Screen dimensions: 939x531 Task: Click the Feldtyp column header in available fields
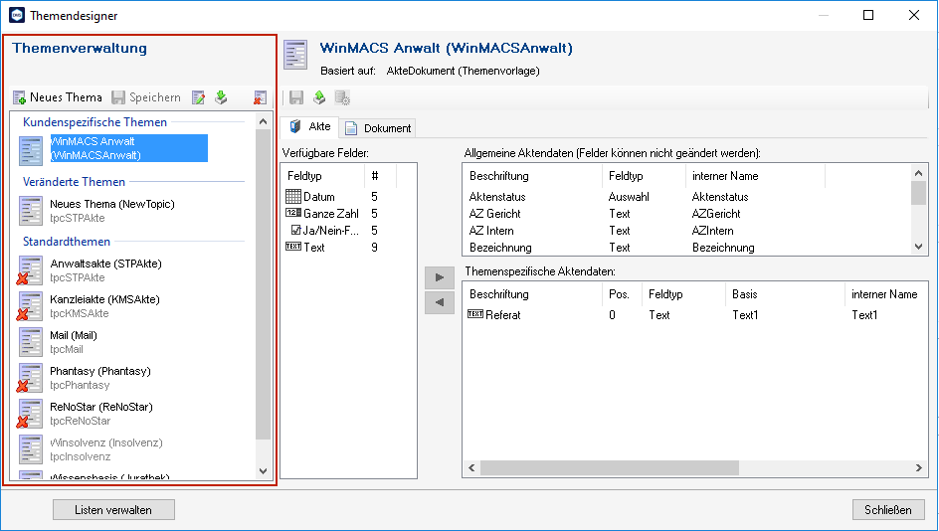click(323, 176)
